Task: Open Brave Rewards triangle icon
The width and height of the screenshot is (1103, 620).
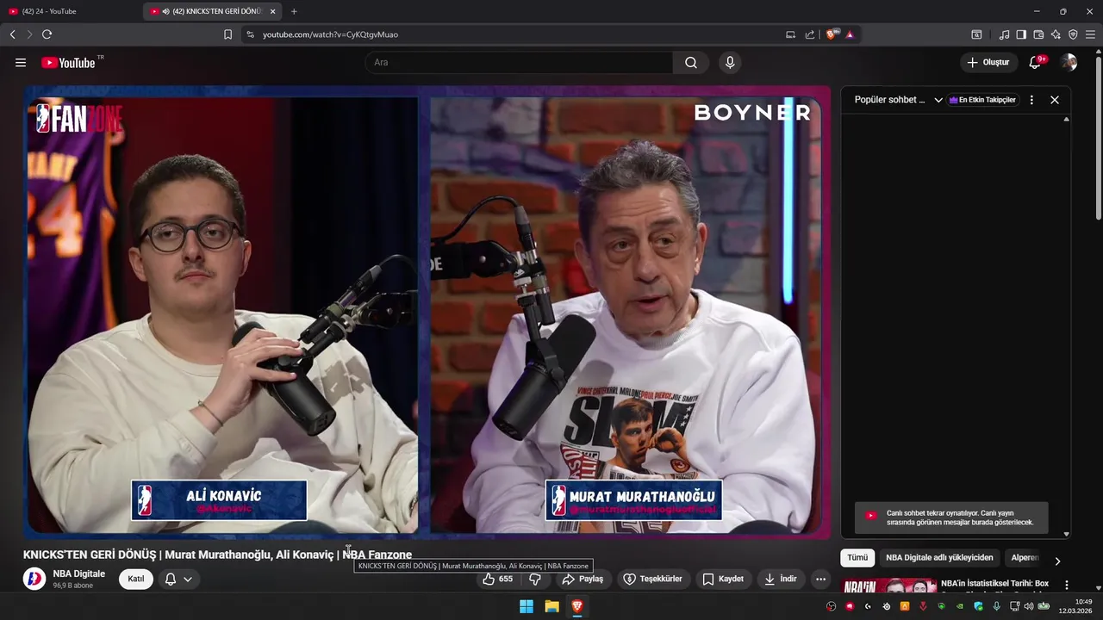Action: (850, 34)
